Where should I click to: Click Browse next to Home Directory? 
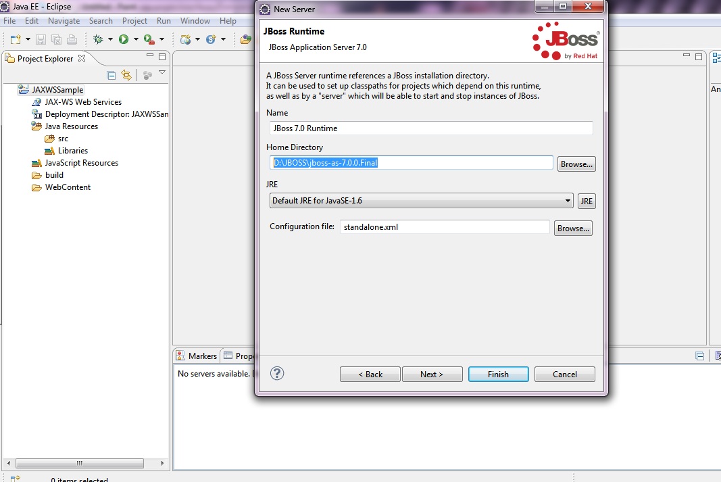576,164
